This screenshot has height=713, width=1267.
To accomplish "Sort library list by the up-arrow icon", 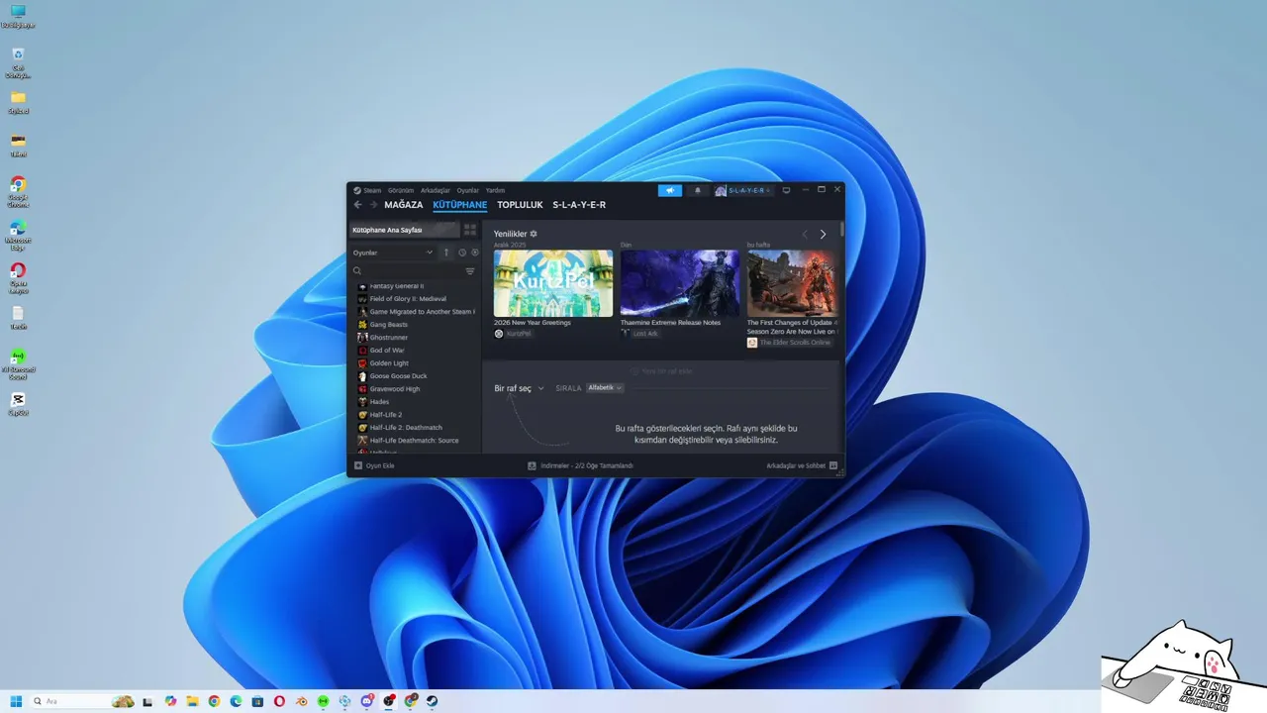I will coord(446,253).
